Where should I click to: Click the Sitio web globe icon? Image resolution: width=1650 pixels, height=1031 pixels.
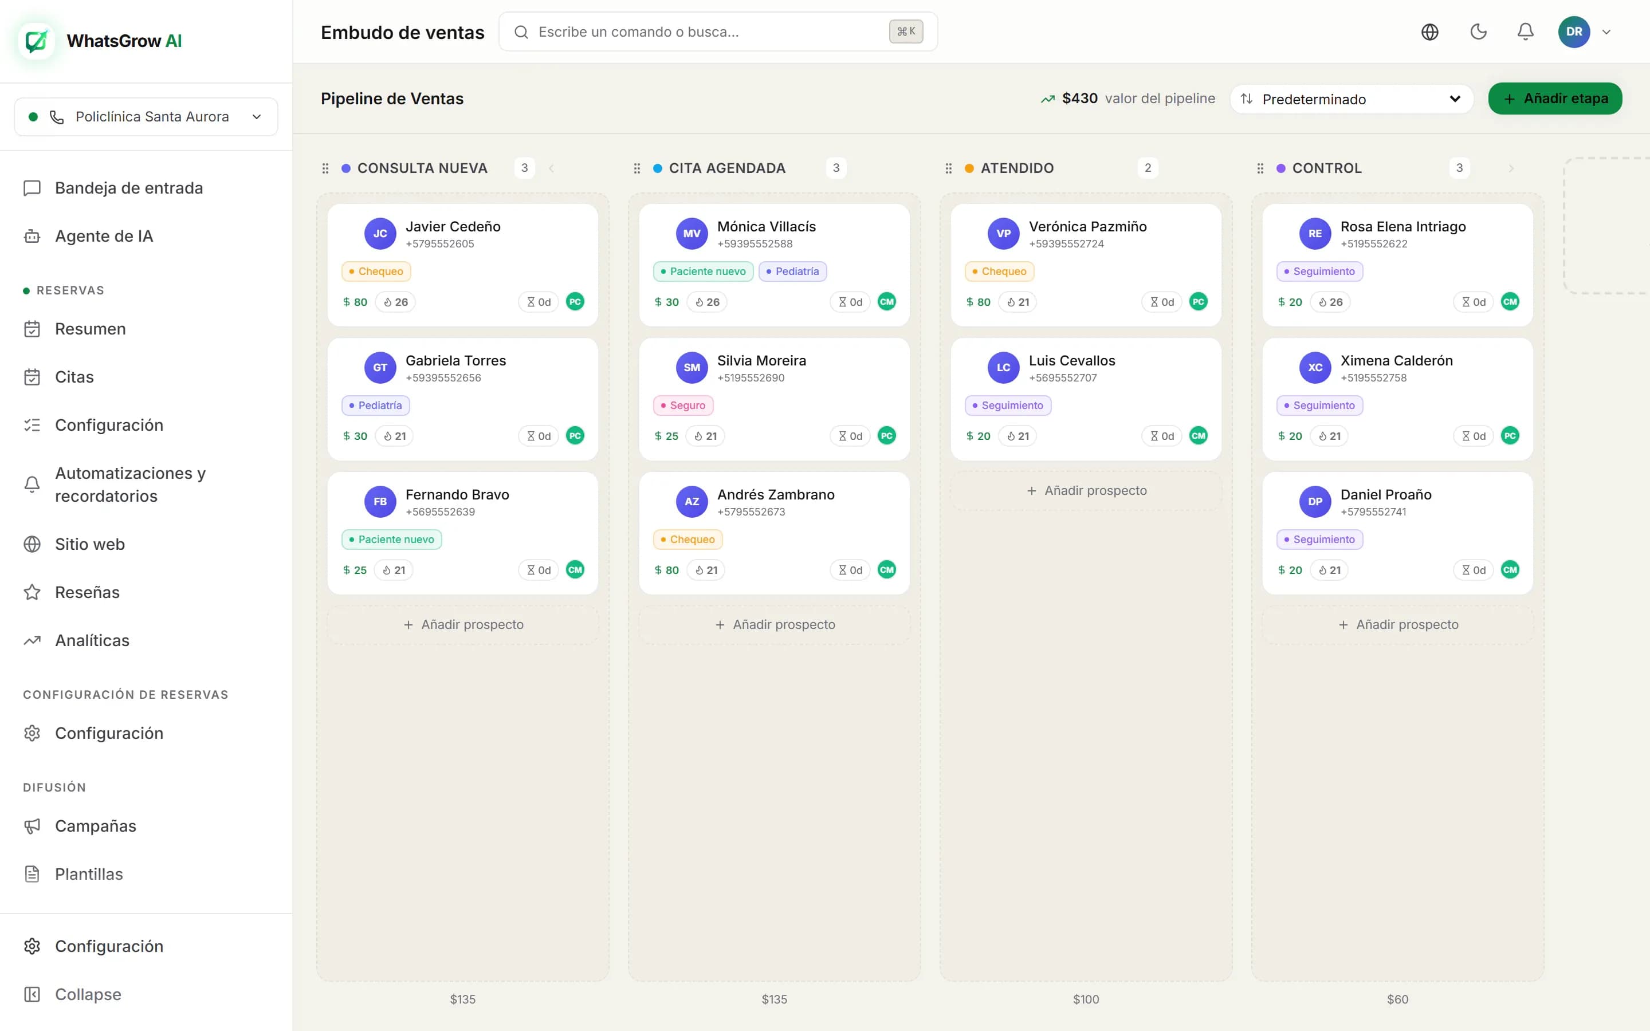point(32,544)
